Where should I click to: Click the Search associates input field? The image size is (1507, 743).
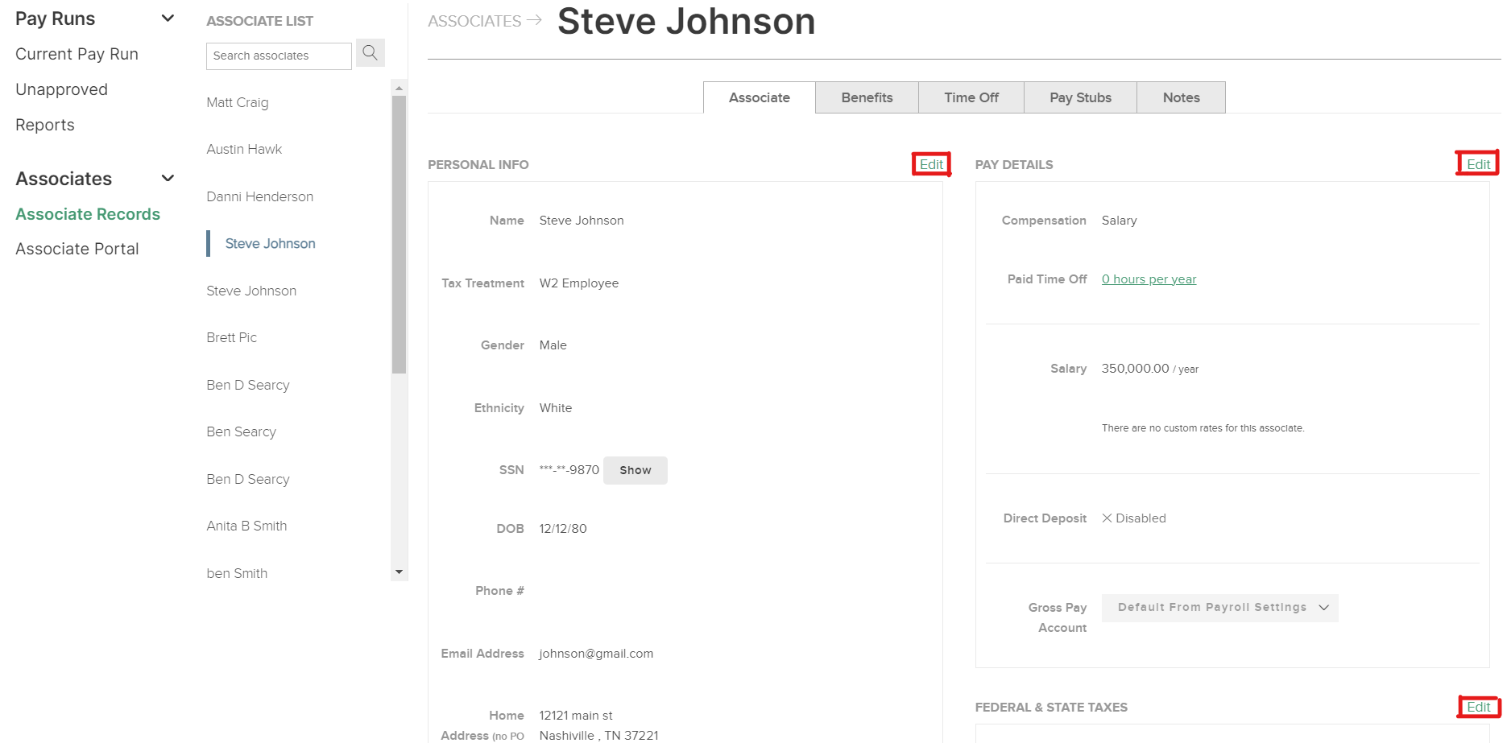[x=278, y=56]
